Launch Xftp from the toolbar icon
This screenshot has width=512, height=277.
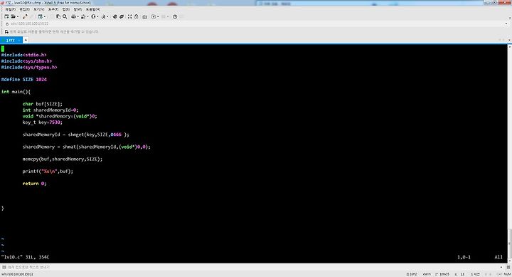[x=114, y=16]
